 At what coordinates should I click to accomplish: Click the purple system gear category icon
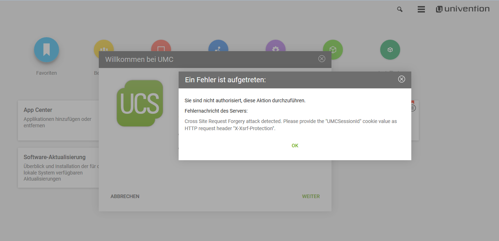coord(276,45)
